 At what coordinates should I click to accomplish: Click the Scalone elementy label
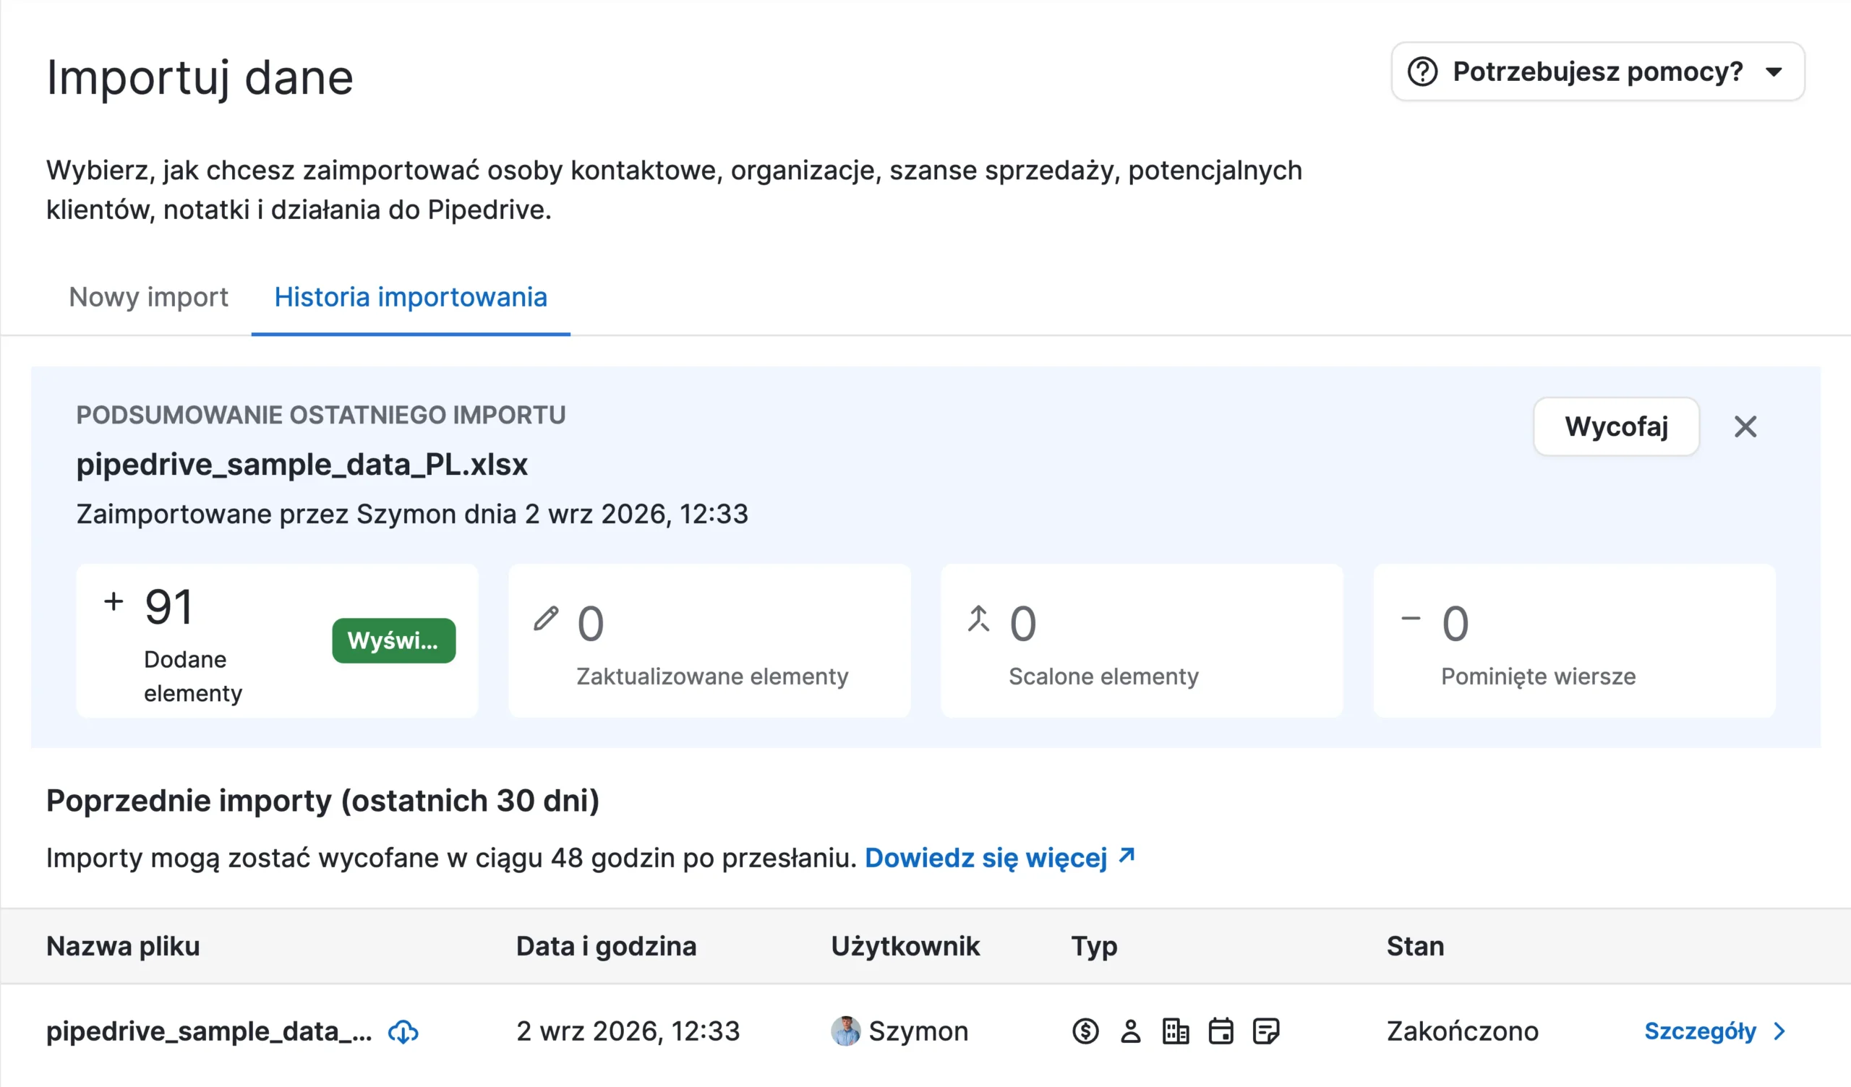coord(1103,676)
